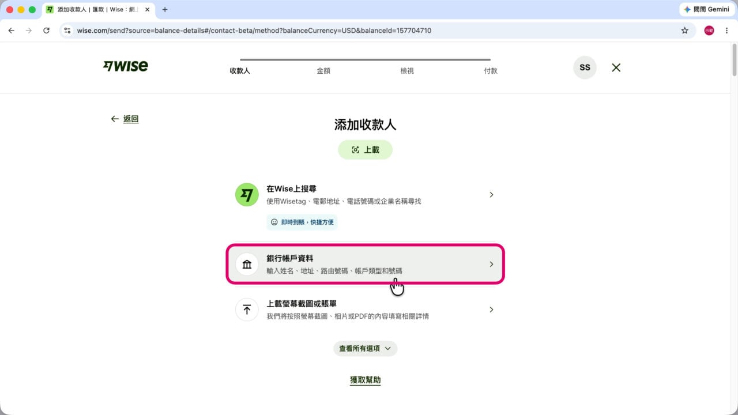Click the bank building icon
738x415 pixels.
click(247, 264)
